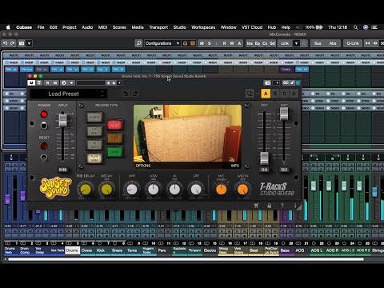Click the input phase button below input fader
This screenshot has width=384, height=288.
(62, 170)
